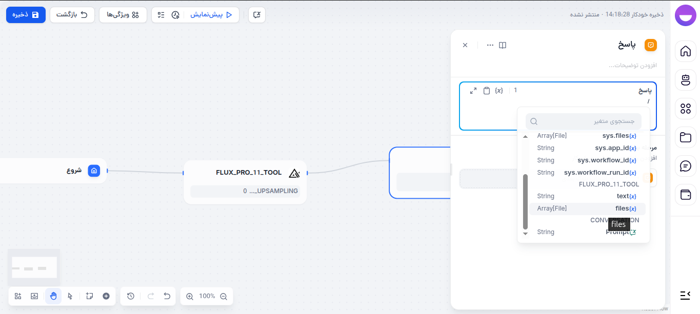Image resolution: width=700 pixels, height=314 pixels.
Task: Insert a variable using the {x} icon
Action: tap(499, 90)
